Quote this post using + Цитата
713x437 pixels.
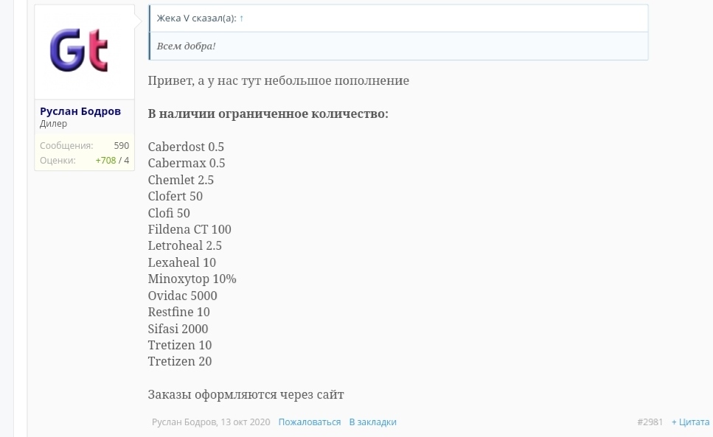point(690,422)
